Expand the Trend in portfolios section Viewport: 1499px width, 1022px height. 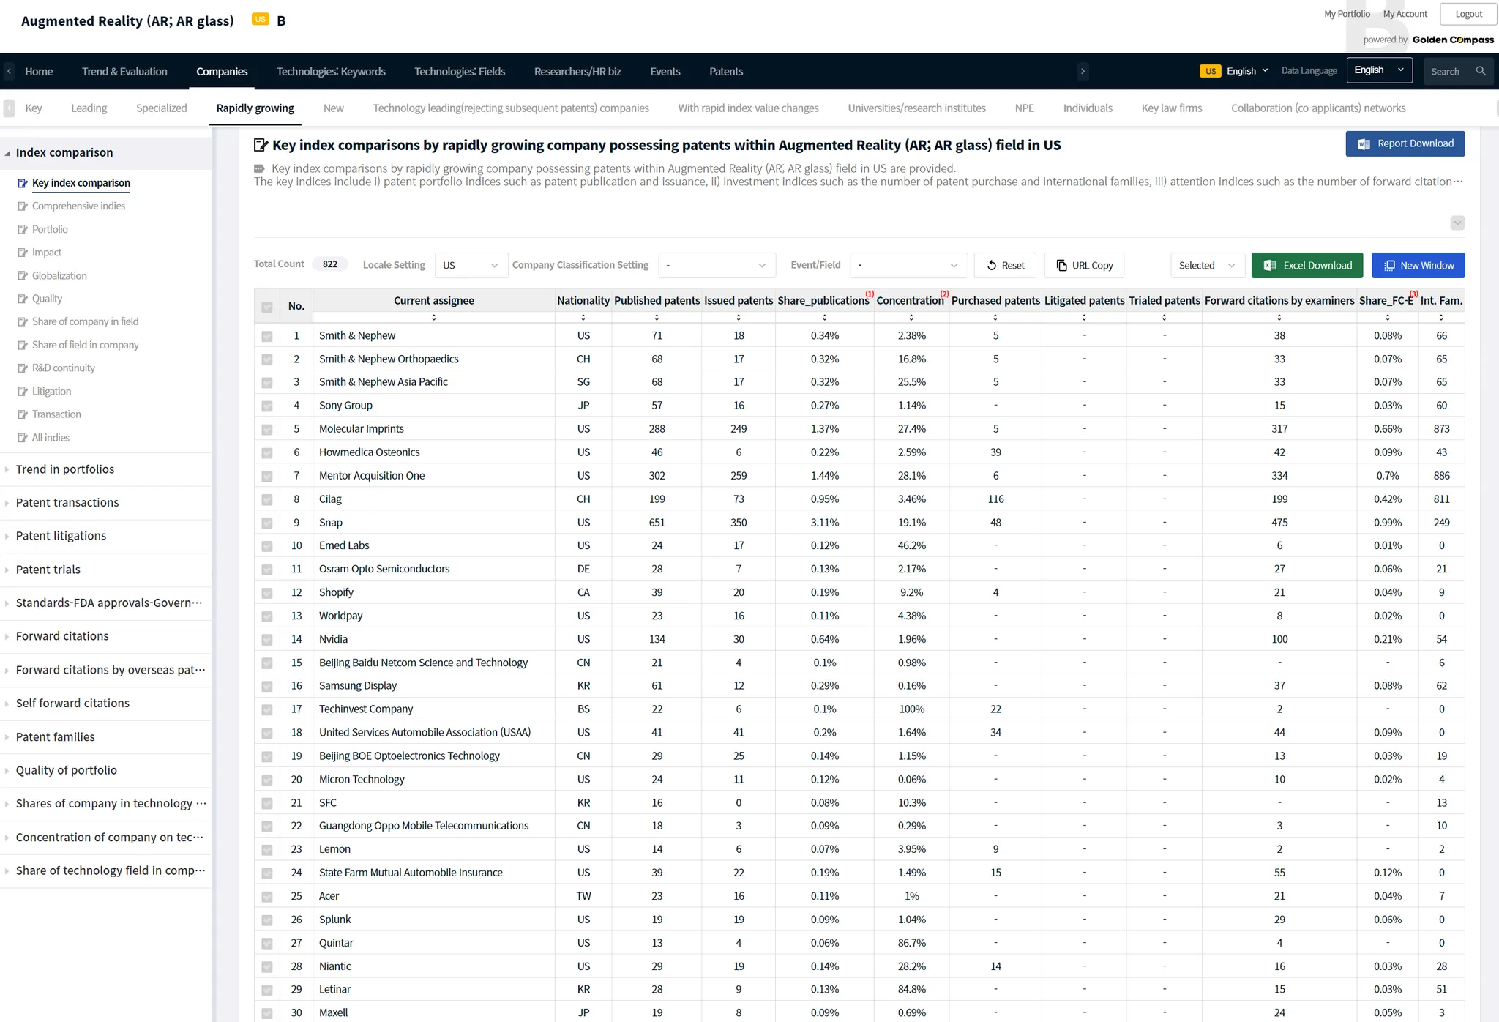pos(64,469)
